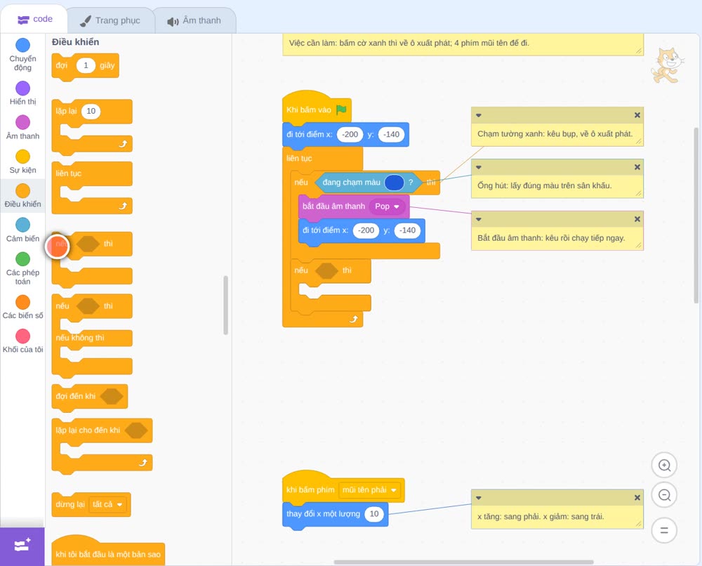702x566 pixels.
Task: Switch to the code tab
Action: (34, 19)
